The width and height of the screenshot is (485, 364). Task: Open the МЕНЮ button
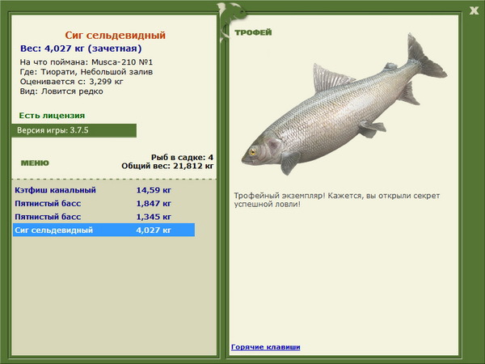coord(35,163)
